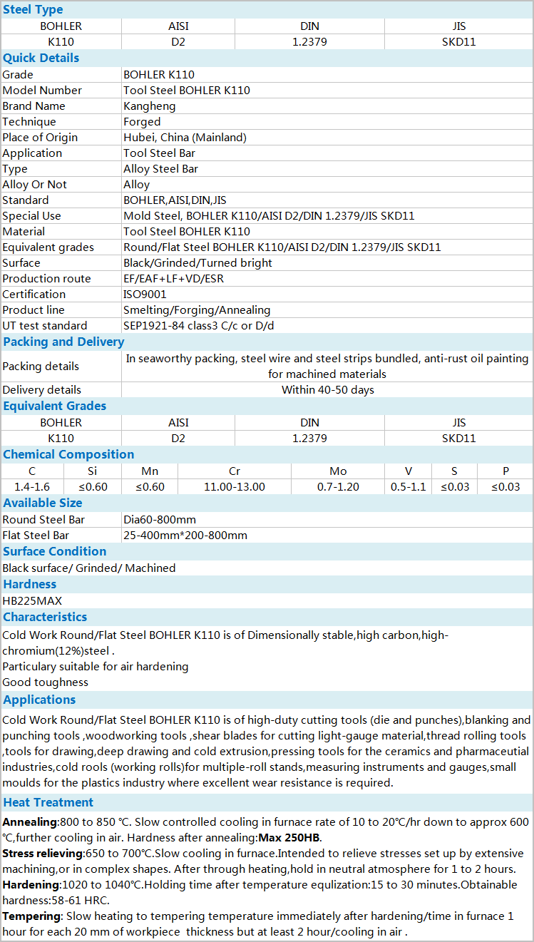Viewport: 534px width, 942px height.
Task: Select the 'JIS' header under Equivalent Grades
Action: pos(459,422)
